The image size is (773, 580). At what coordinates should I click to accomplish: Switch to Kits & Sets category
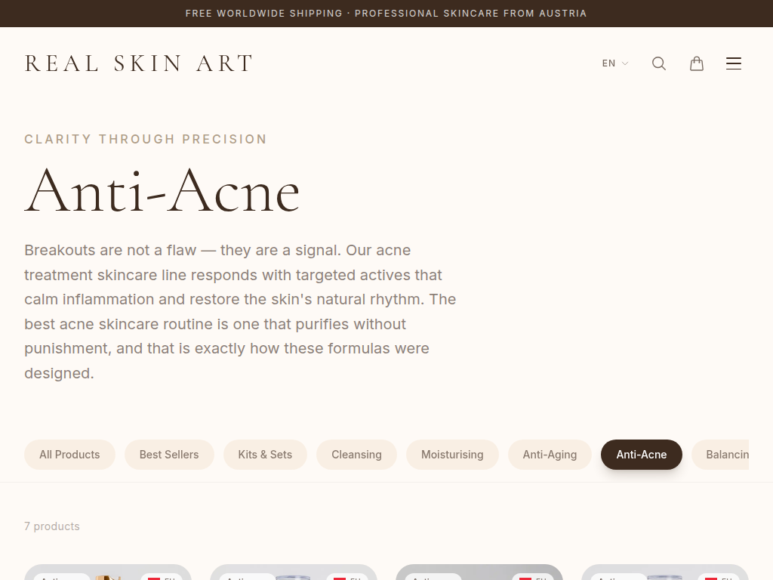point(265,455)
